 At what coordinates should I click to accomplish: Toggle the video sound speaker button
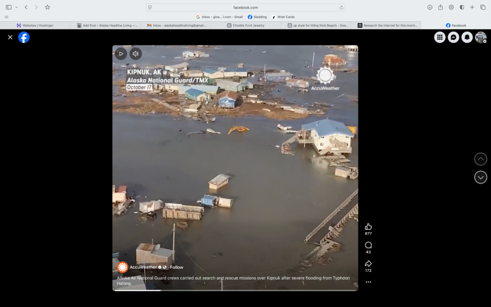136,54
